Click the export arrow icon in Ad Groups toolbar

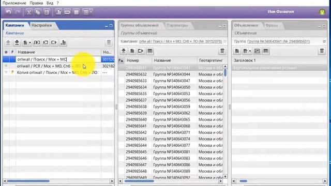point(141,51)
